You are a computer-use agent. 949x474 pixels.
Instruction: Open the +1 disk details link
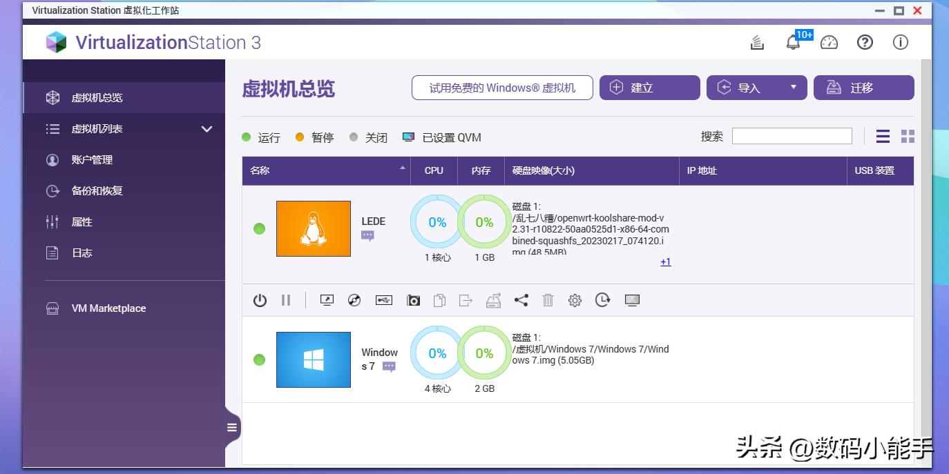pos(665,261)
